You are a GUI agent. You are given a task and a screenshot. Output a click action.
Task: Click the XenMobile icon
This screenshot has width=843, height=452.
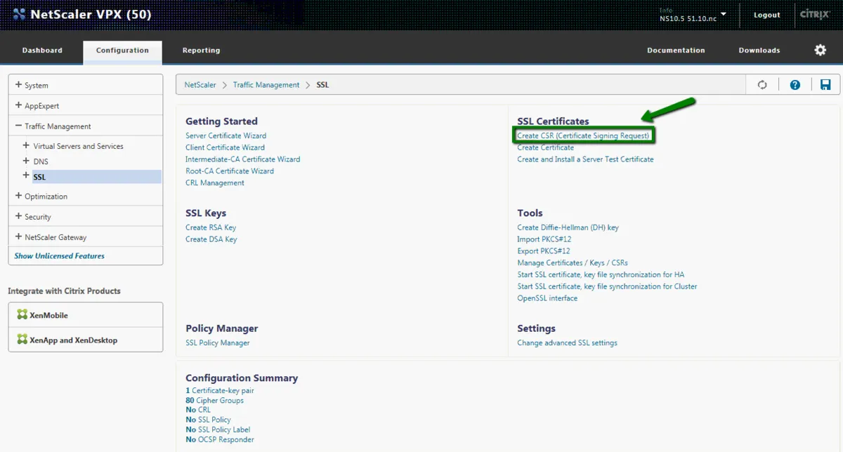click(x=22, y=315)
